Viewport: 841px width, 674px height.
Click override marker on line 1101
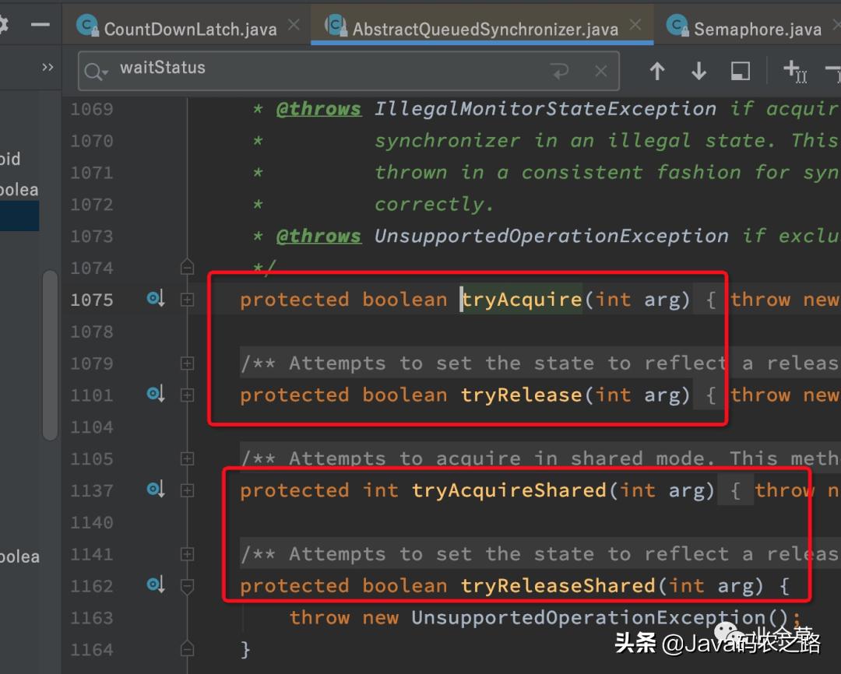pos(156,394)
